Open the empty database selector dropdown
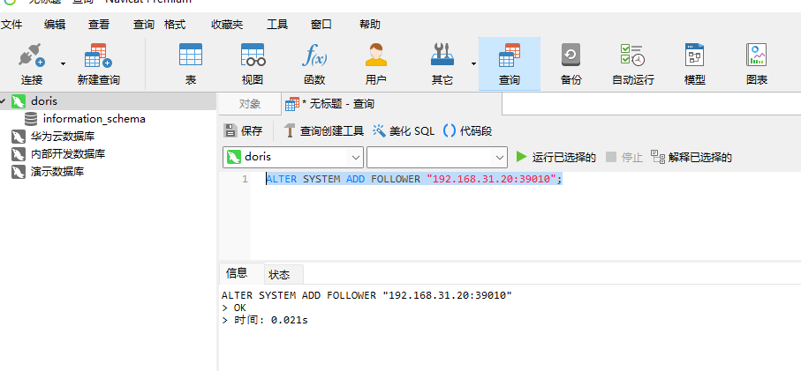The width and height of the screenshot is (801, 371). (x=497, y=157)
